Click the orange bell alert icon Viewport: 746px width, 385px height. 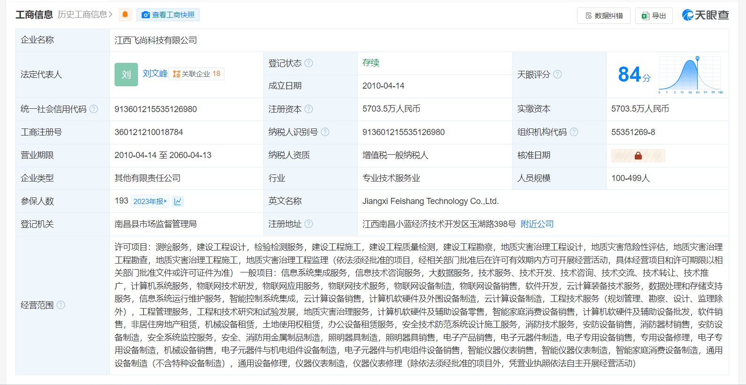(125, 15)
